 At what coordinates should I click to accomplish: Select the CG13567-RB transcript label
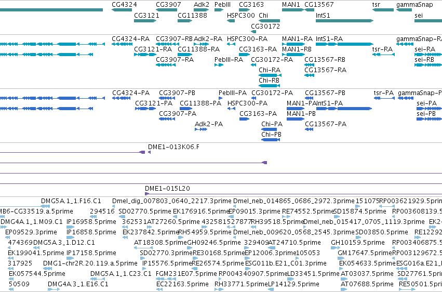325,59
